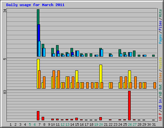This screenshot has width=164, height=128.
Task: Click day label '15' on the x-axis
Action: pyautogui.click(x=77, y=124)
